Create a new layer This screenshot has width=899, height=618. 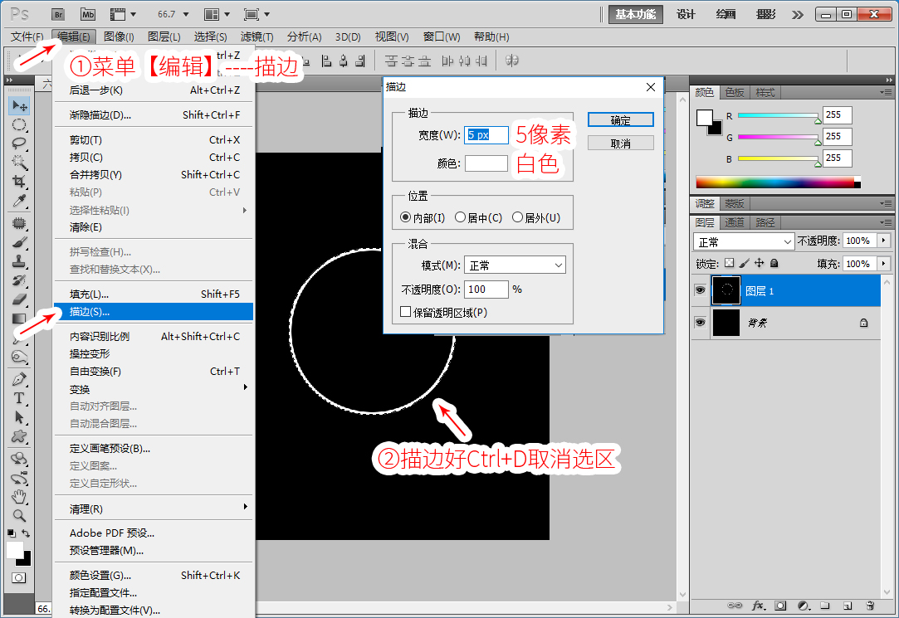(848, 606)
